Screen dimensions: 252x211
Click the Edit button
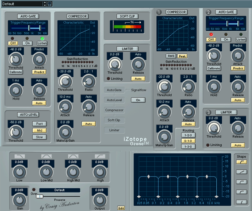tap(121, 208)
